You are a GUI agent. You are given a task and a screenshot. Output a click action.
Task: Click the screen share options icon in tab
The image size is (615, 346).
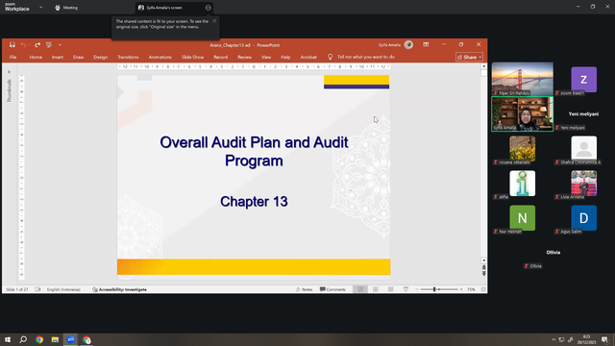tap(208, 8)
